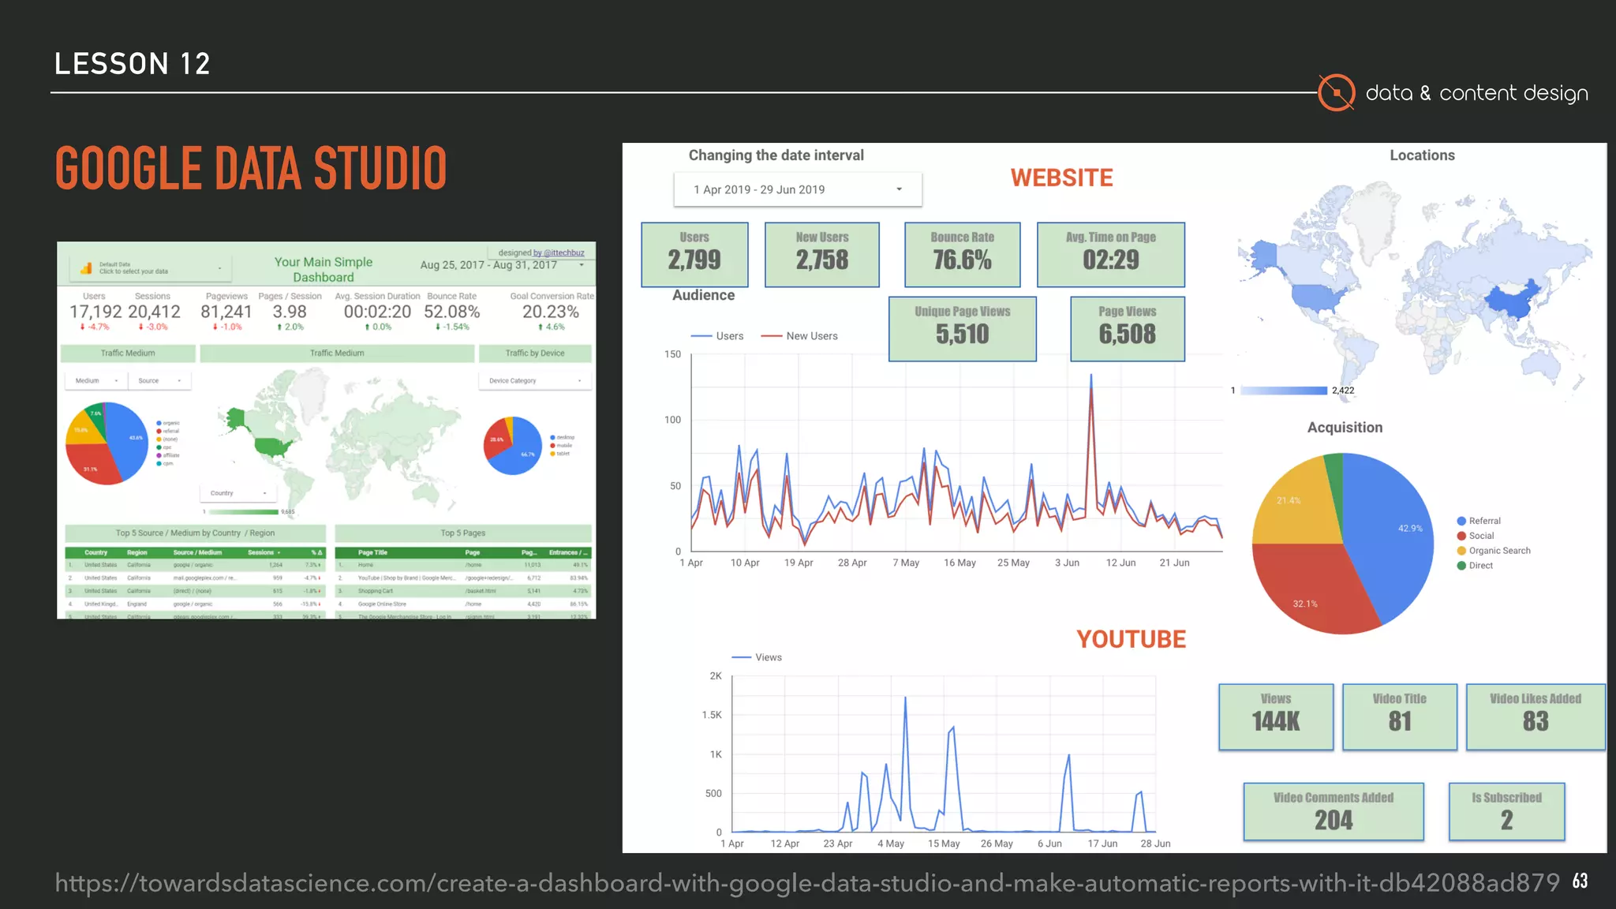The height and width of the screenshot is (909, 1616).
Task: Click the New Users scorecard showing 2,758
Action: coord(822,254)
